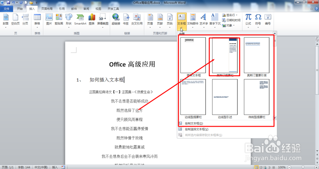Toggle Insert/Overtype mode (插入) in status bar
The height and width of the screenshot is (169, 319).
click(x=55, y=167)
